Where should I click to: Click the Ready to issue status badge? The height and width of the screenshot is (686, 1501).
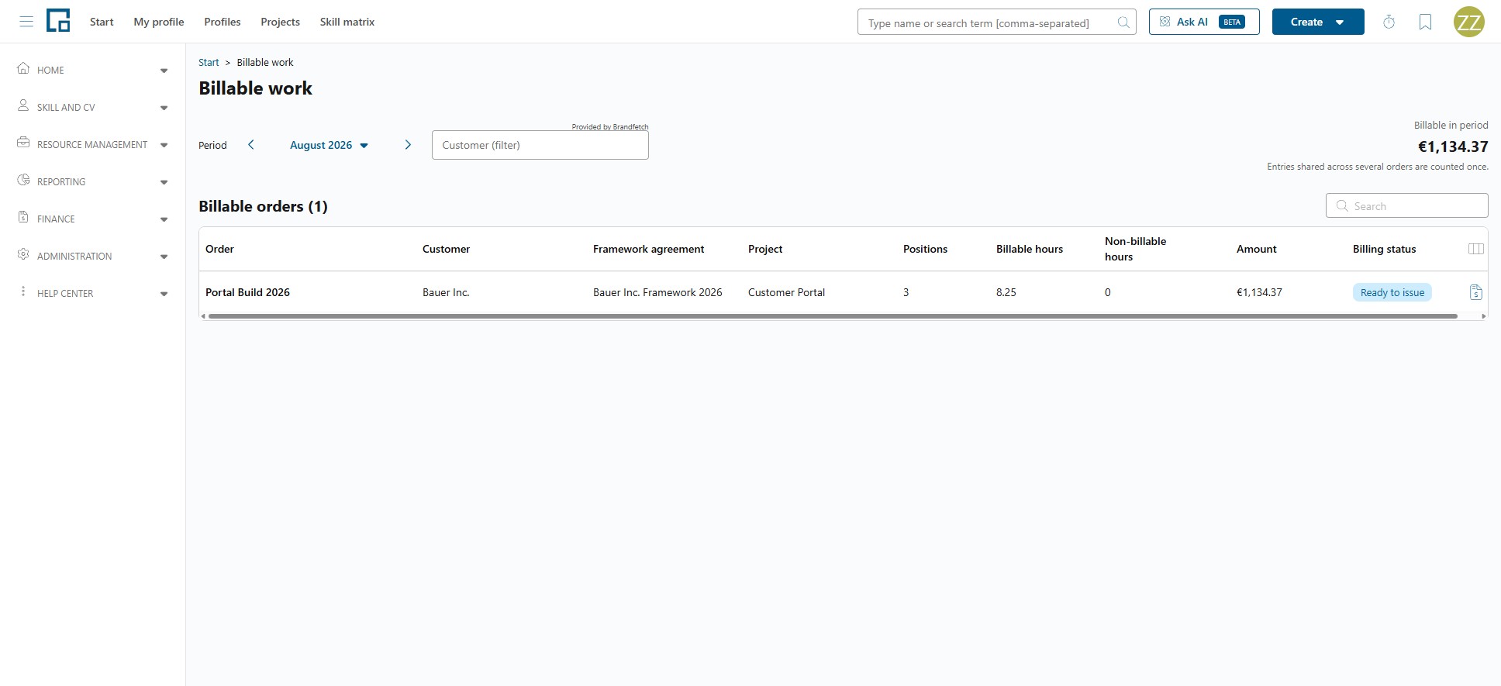coord(1392,292)
